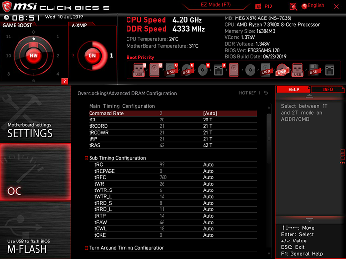Open the SETTINGS motherboard section
Viewport: 346px width, 259px height.
pos(36,114)
